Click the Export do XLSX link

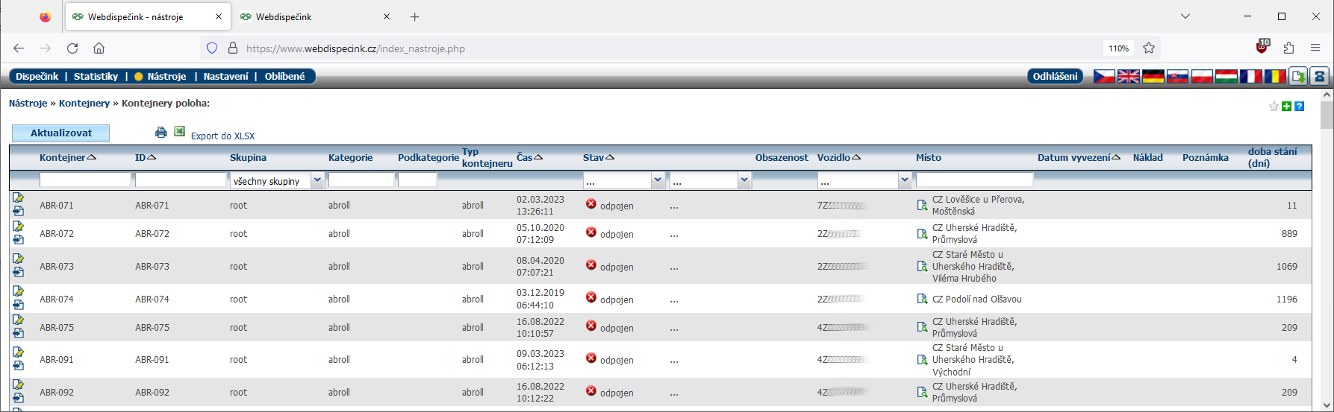(x=222, y=136)
